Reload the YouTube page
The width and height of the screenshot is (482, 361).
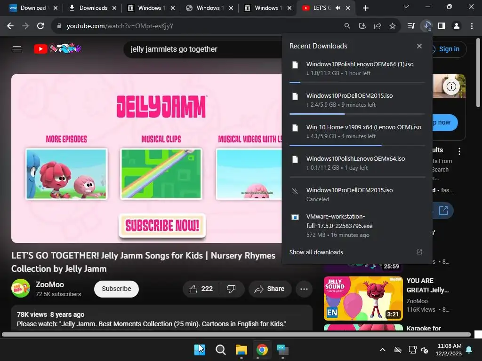click(x=40, y=26)
